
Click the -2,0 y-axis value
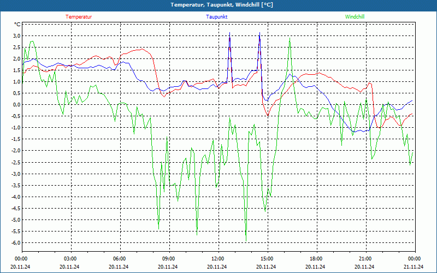pyautogui.click(x=16, y=151)
